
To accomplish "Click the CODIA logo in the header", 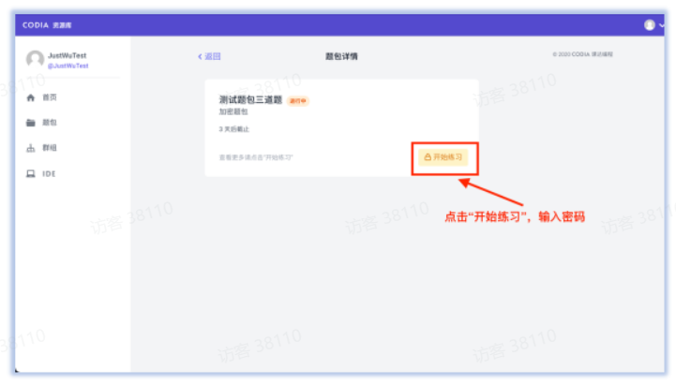I will (x=42, y=25).
